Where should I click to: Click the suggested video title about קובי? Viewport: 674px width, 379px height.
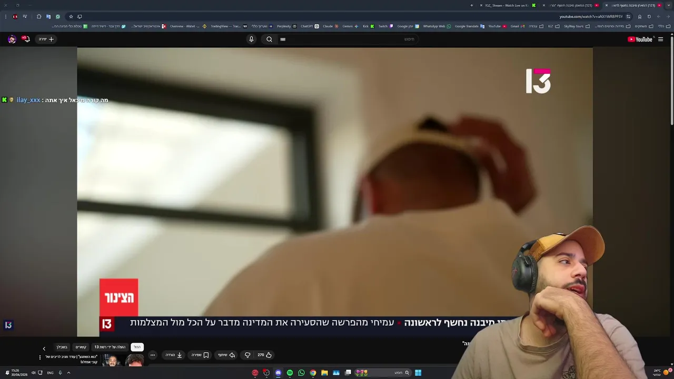pyautogui.click(x=71, y=359)
